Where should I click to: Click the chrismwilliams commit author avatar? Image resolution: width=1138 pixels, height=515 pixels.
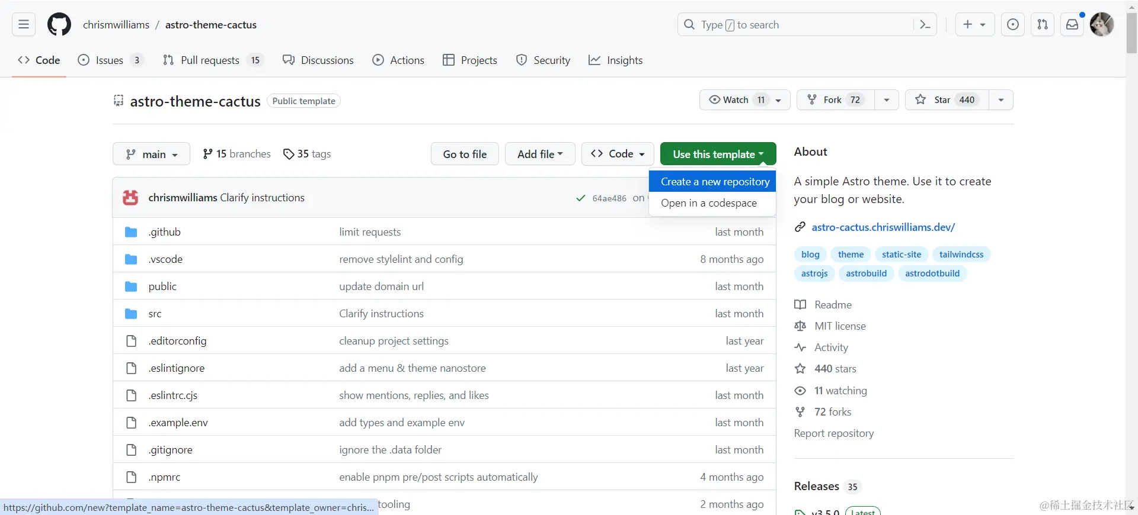pos(130,198)
